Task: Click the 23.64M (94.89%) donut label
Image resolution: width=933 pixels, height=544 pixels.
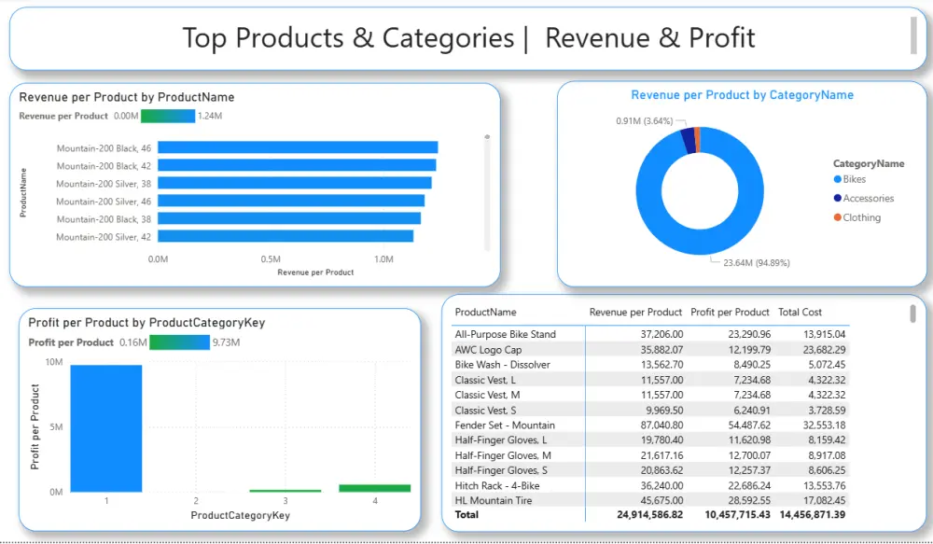Action: 757,262
